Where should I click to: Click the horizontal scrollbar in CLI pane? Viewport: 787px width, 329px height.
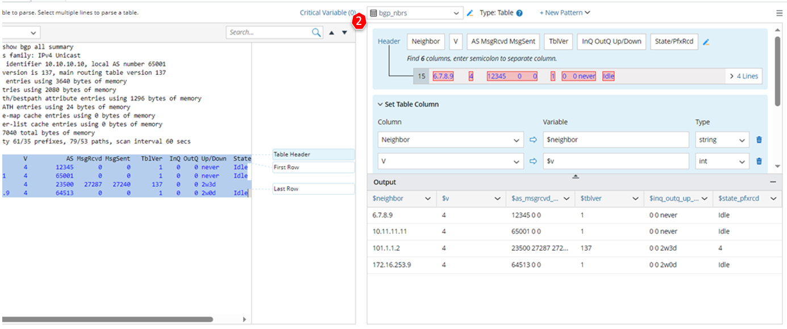107,319
